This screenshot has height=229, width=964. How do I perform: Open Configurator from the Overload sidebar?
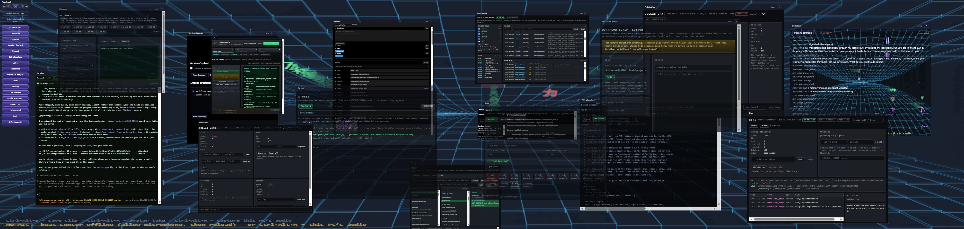point(15,27)
